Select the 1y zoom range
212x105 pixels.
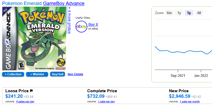coord(179,13)
